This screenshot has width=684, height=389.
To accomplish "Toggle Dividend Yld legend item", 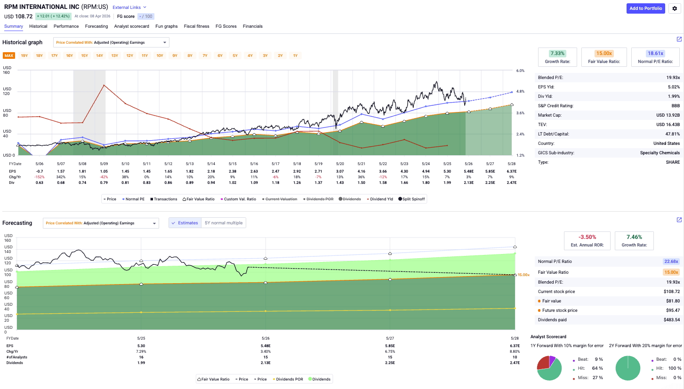I will click(x=381, y=199).
